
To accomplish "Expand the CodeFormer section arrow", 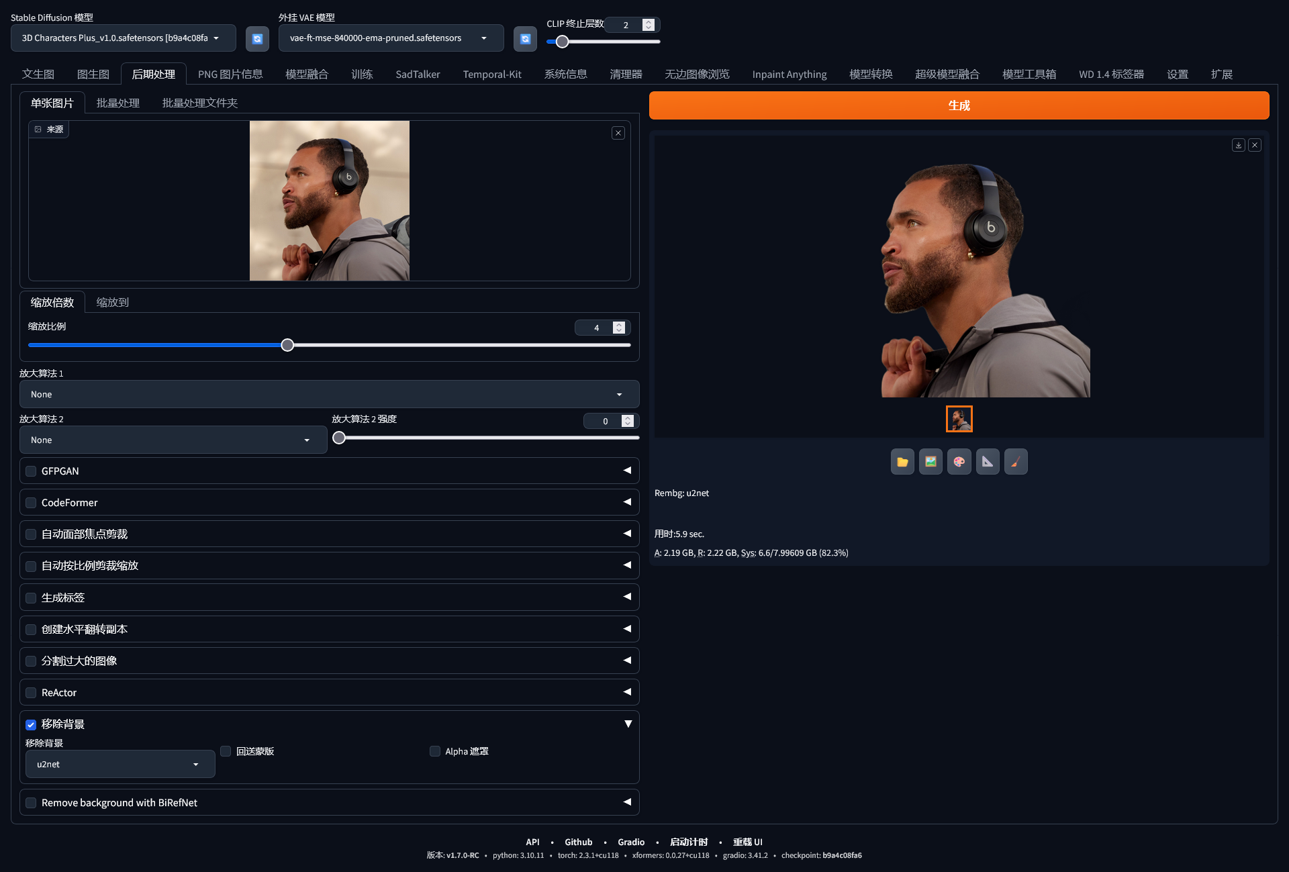I will (627, 502).
